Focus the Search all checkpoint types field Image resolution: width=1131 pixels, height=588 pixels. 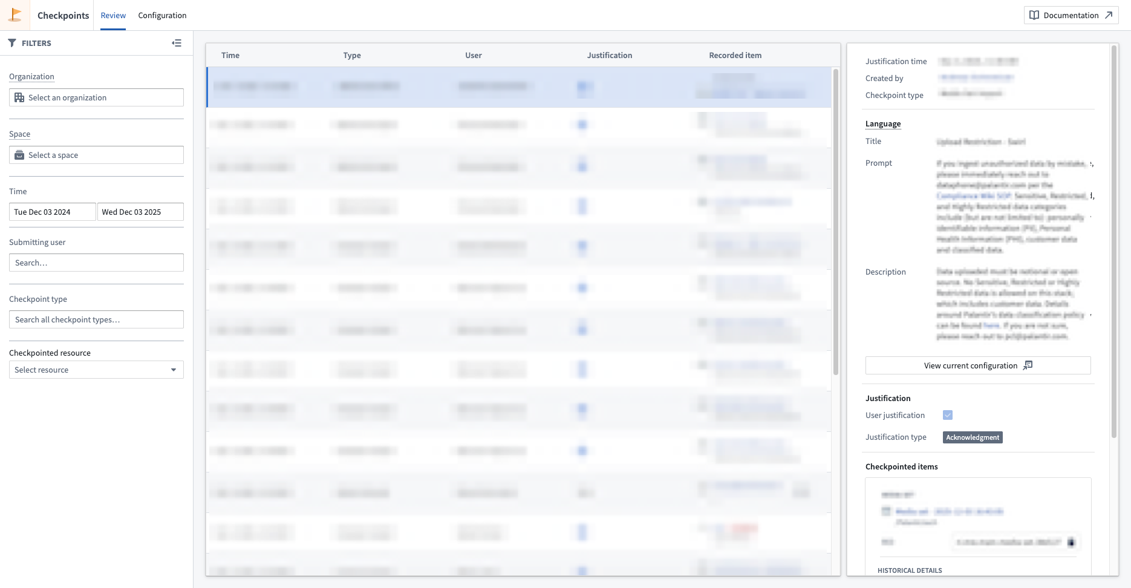pos(96,319)
